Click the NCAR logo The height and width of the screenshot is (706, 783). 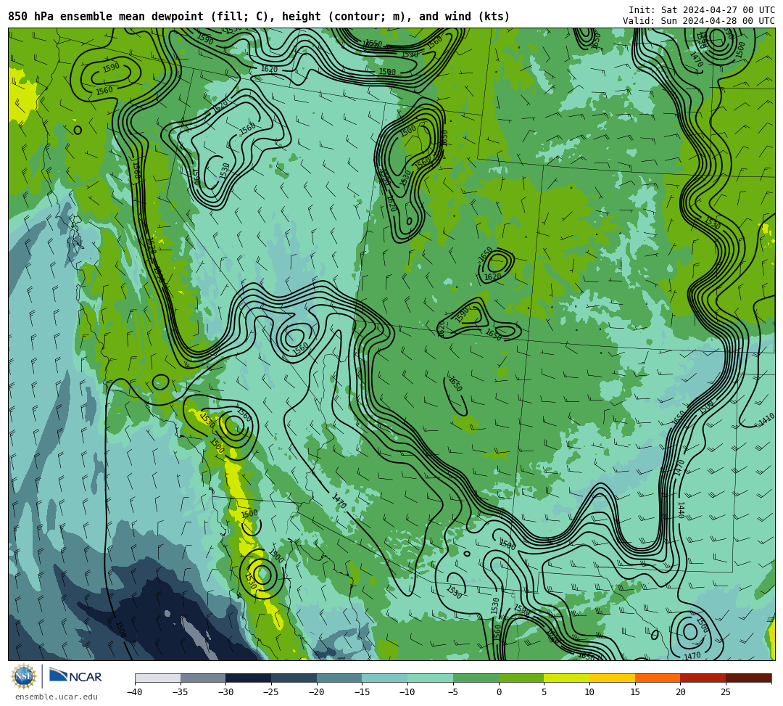75,676
